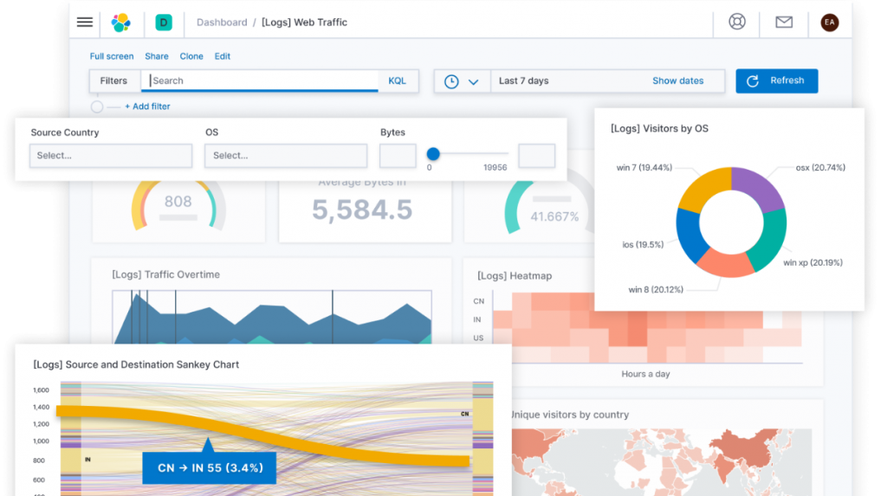Click the 1,600 Sankey axis tick

point(41,390)
